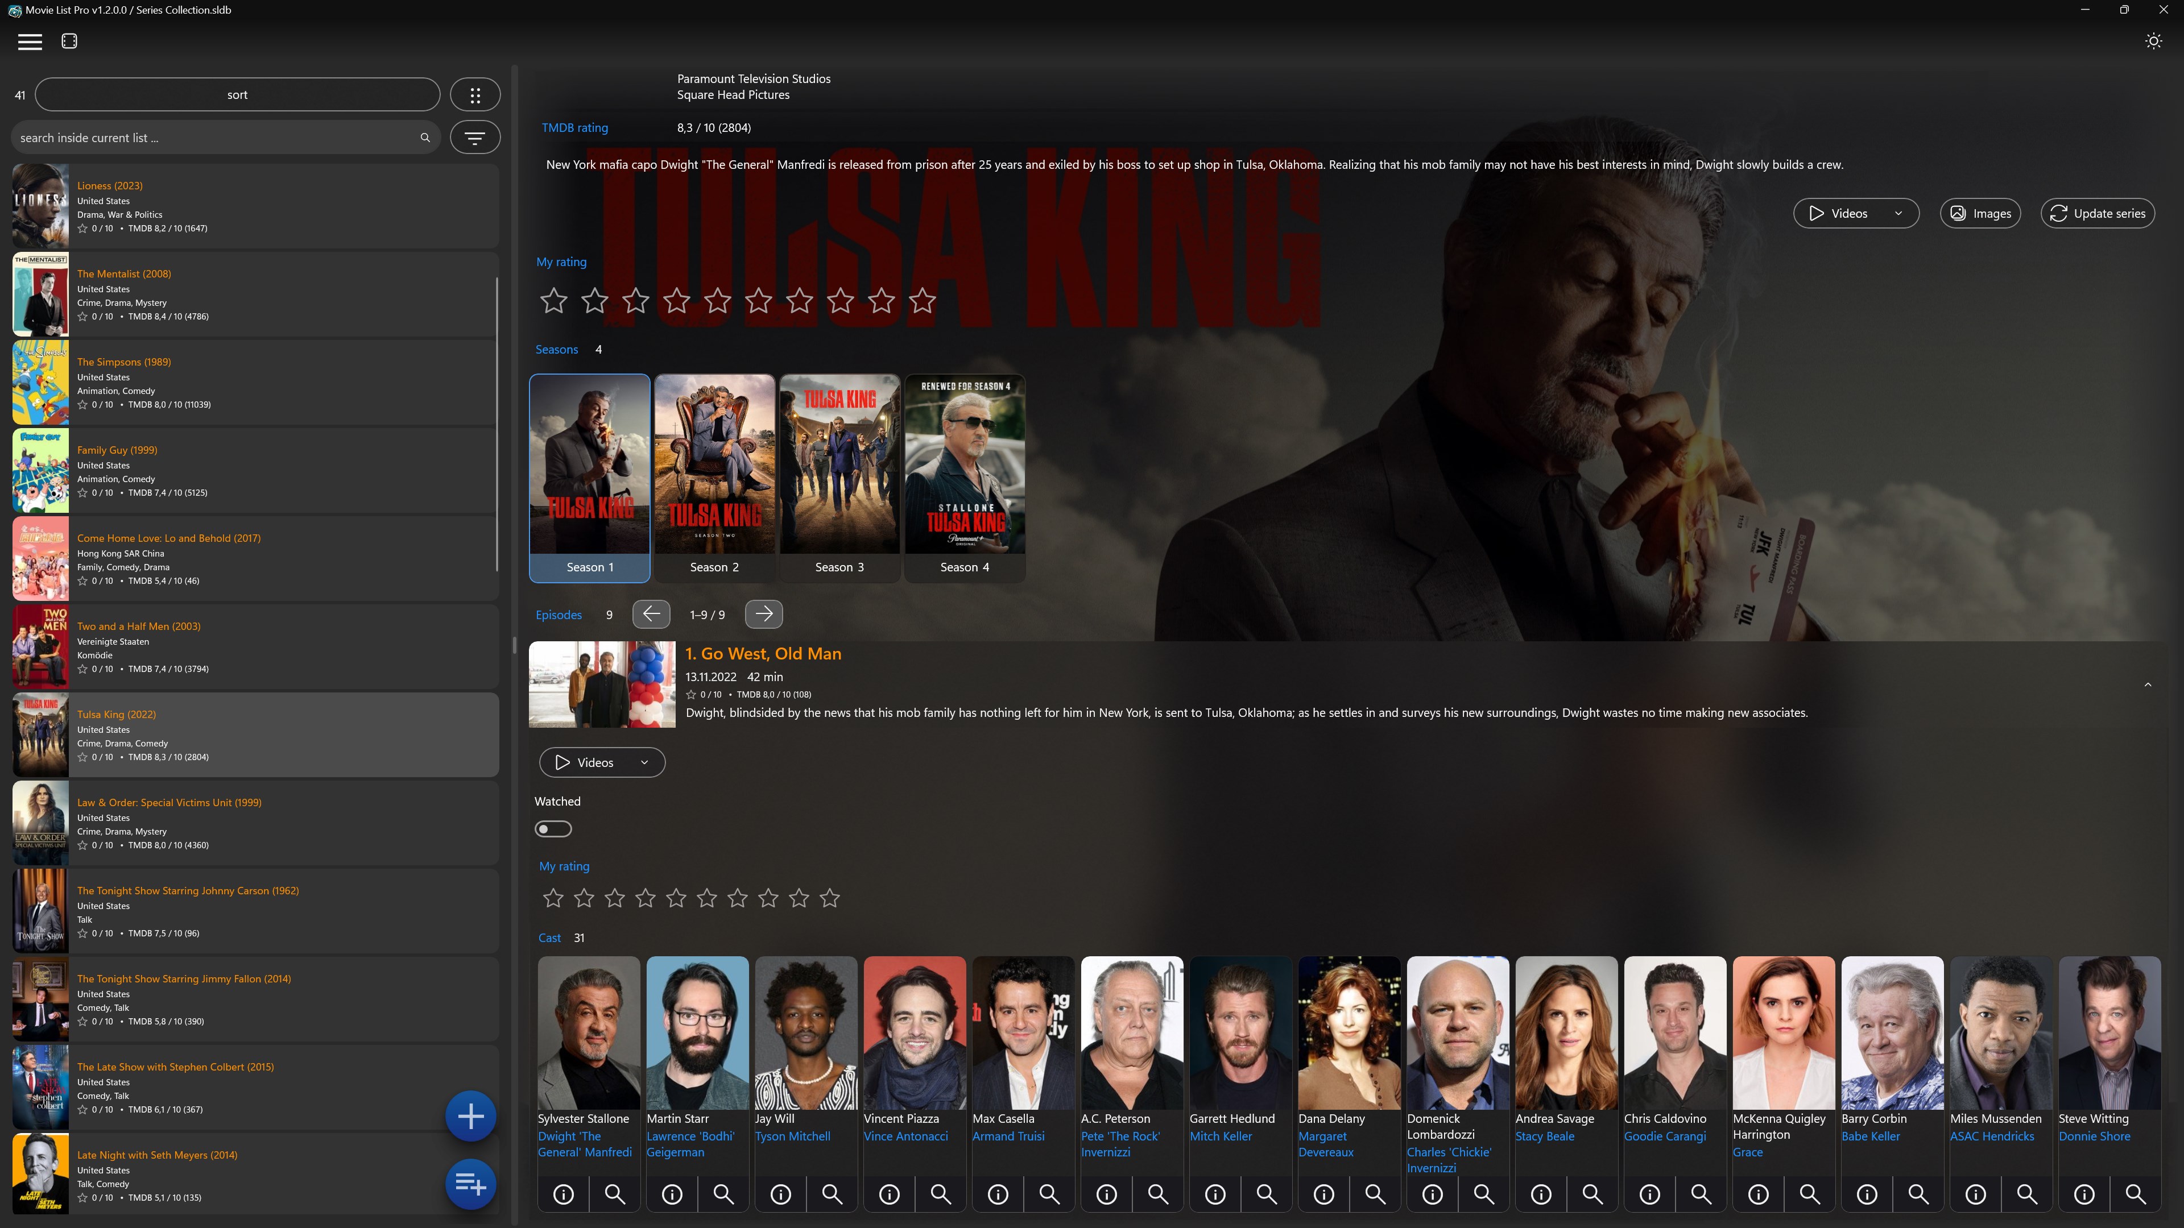2184x1228 pixels.
Task: Open character link Tyson Mitchell
Action: click(793, 1136)
